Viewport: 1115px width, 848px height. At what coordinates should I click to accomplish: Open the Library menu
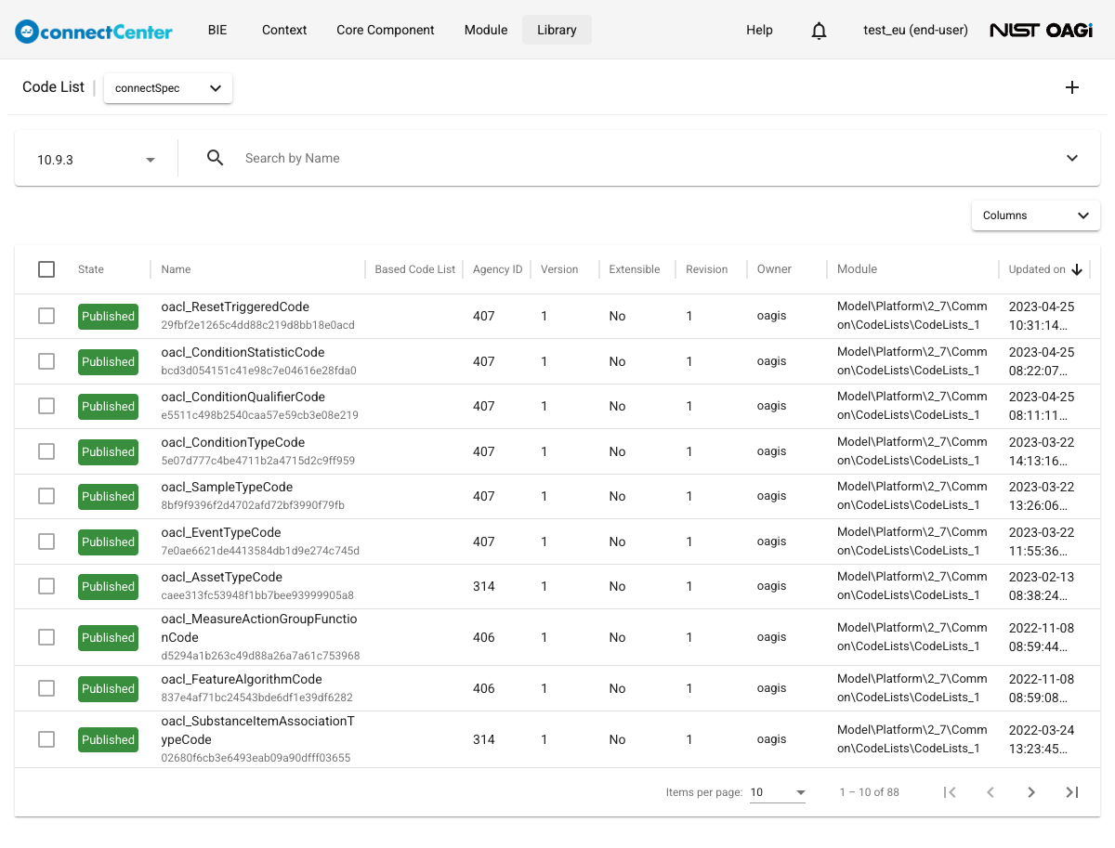tap(557, 30)
